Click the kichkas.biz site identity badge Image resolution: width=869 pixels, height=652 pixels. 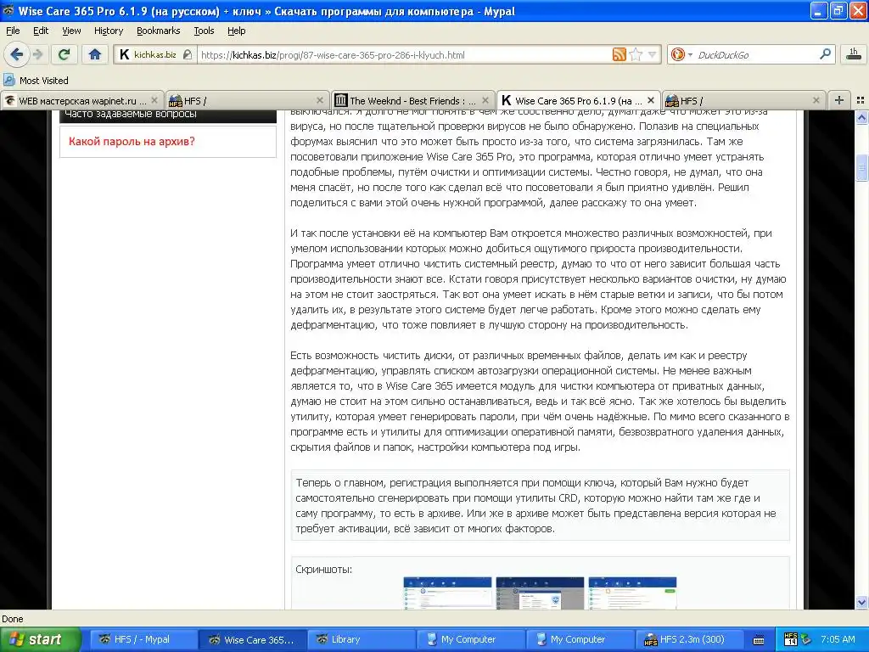[x=156, y=54]
